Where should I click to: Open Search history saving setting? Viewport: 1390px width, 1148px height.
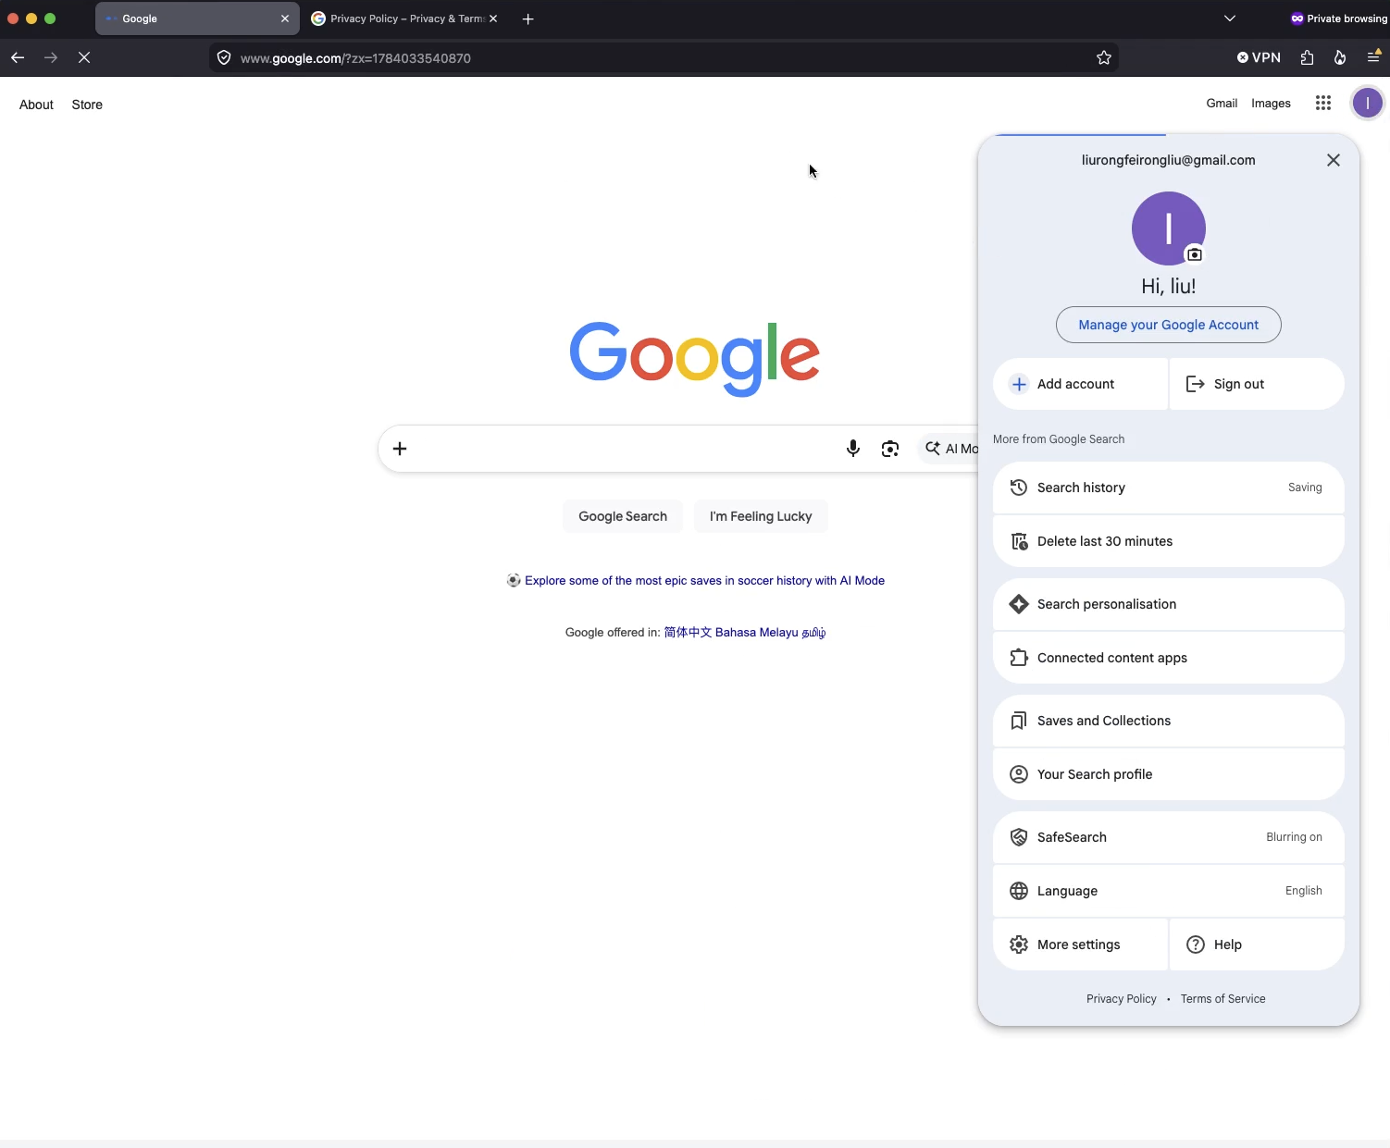[x=1169, y=488]
